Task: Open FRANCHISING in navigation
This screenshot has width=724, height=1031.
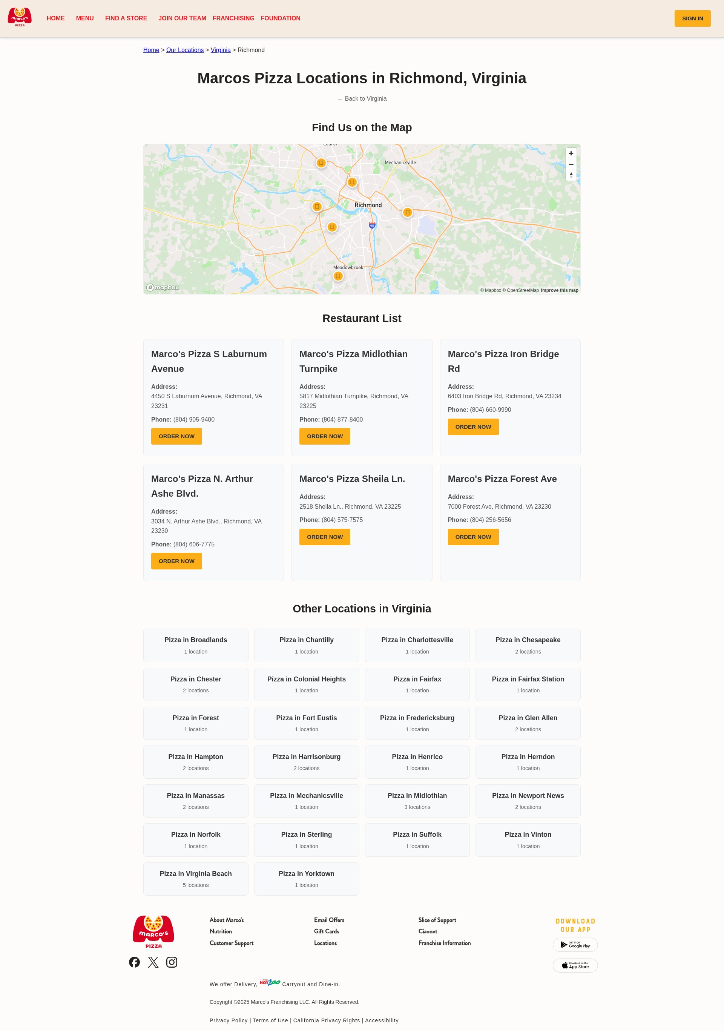Action: (233, 18)
